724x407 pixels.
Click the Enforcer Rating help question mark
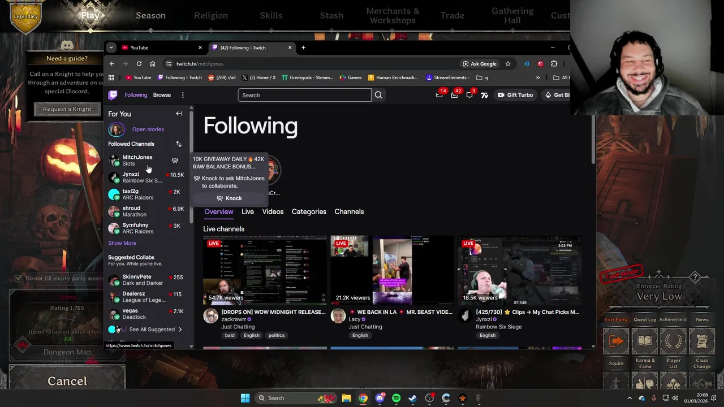click(695, 277)
